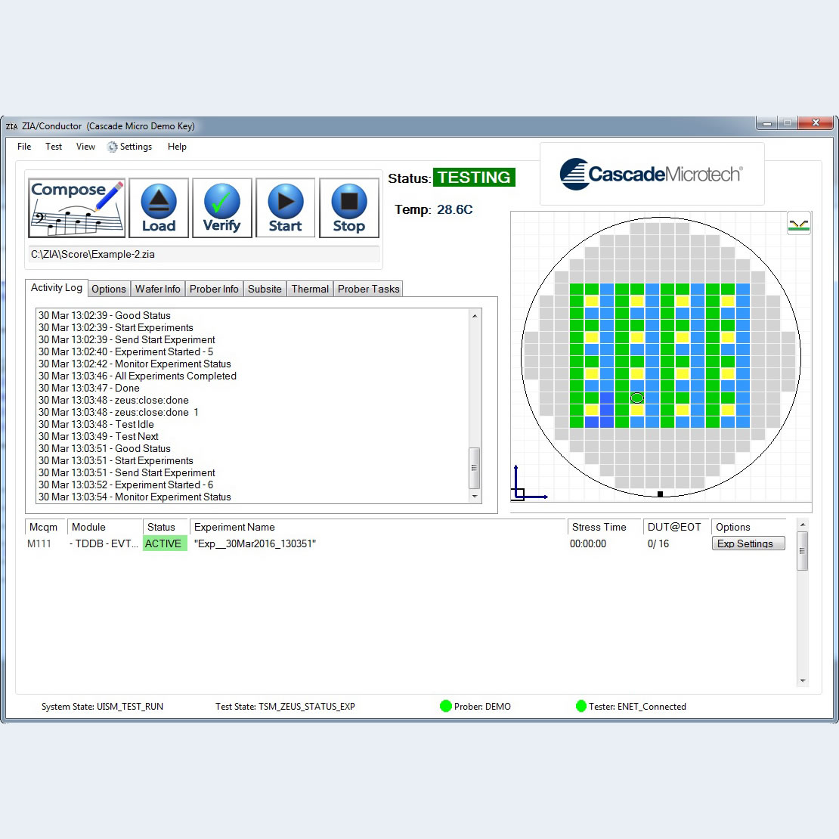Viewport: 839px width, 839px height.
Task: Click the Load button icon
Action: [159, 208]
